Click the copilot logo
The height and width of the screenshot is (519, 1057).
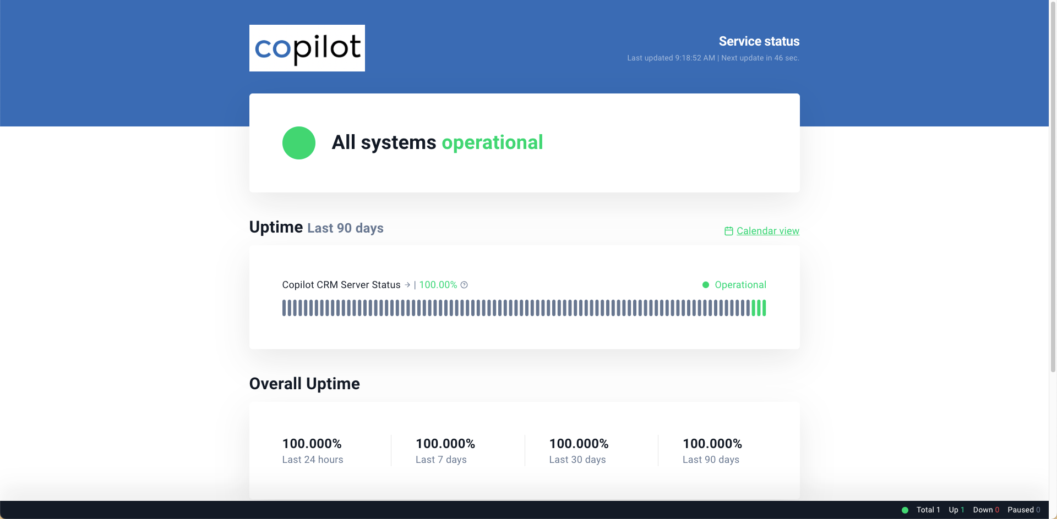(307, 48)
